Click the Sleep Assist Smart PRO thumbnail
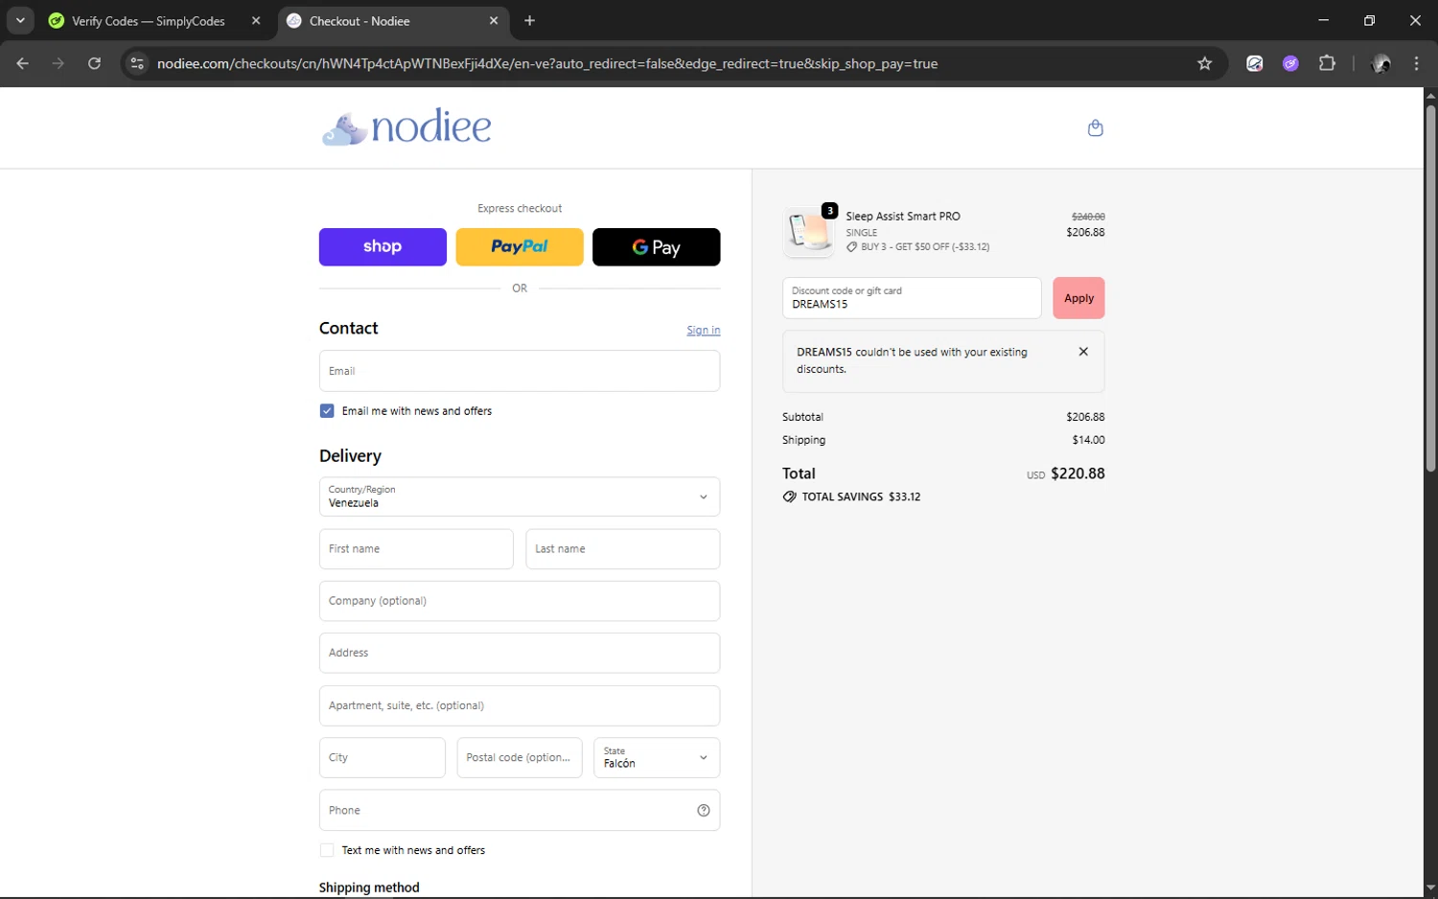Viewport: 1438px width, 899px height. tap(809, 232)
